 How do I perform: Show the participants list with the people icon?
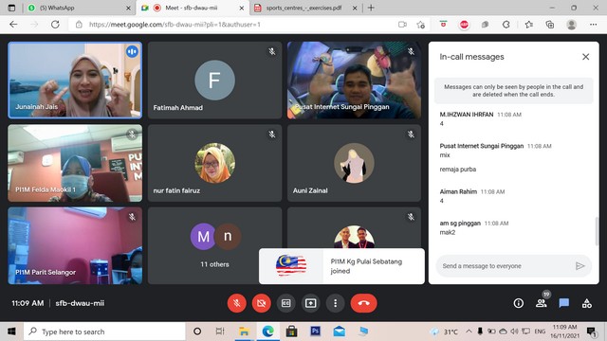(x=542, y=303)
